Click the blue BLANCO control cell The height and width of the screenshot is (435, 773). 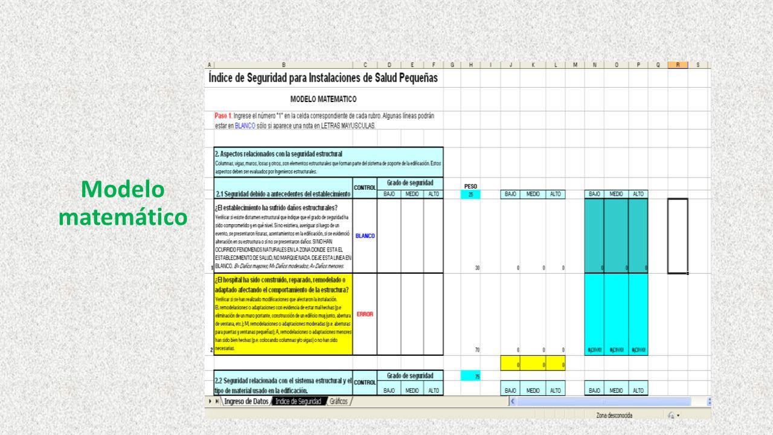click(365, 236)
